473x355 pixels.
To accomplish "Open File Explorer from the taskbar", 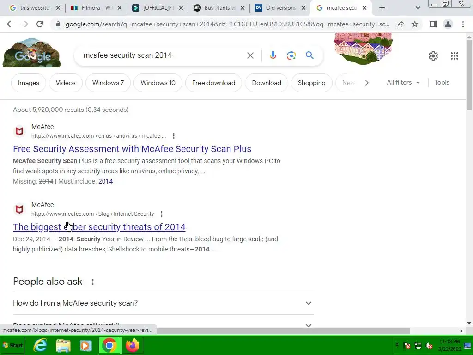I will 63,345.
